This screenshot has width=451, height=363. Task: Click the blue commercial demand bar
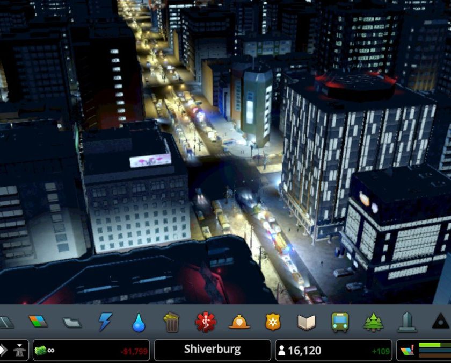(434, 351)
